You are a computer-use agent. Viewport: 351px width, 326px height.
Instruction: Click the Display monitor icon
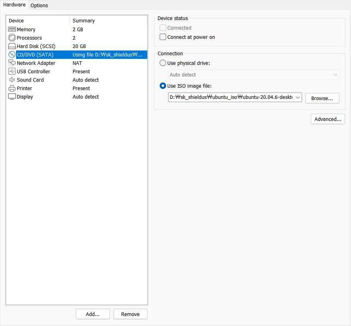pyautogui.click(x=12, y=97)
